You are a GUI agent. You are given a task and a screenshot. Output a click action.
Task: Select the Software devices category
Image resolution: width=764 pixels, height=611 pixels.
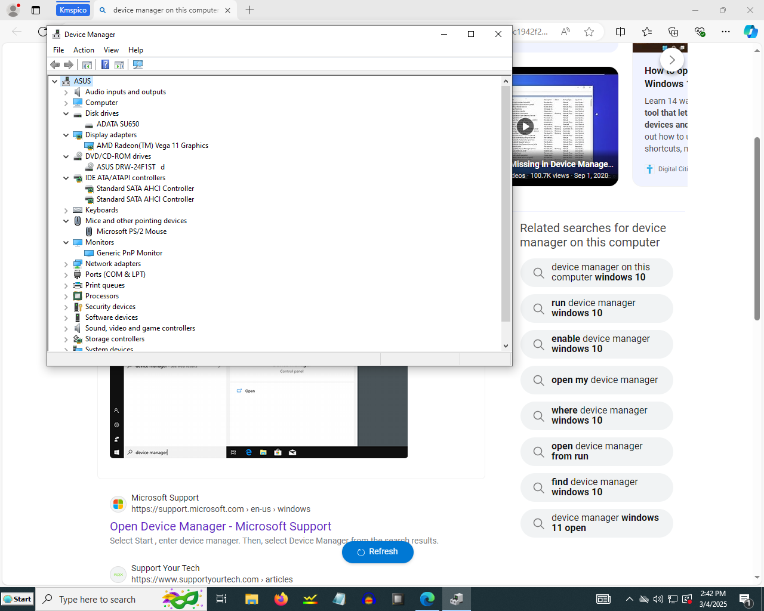(111, 317)
